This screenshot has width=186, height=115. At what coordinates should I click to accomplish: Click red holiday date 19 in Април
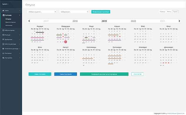coord(120,36)
